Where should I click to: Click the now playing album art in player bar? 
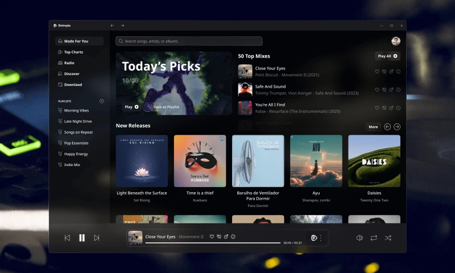pyautogui.click(x=135, y=238)
